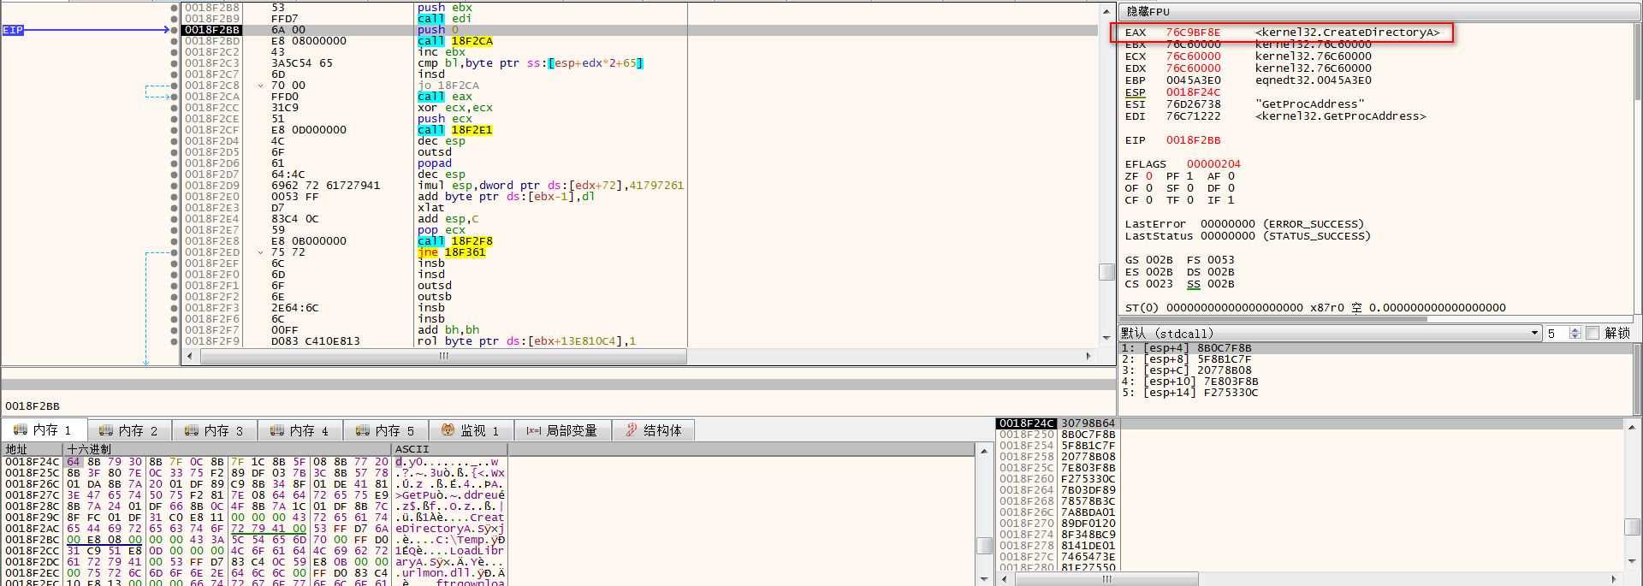Image resolution: width=1643 pixels, height=586 pixels.
Task: Click the jump arrow marker beside jne 18F361
Action: tap(261, 252)
